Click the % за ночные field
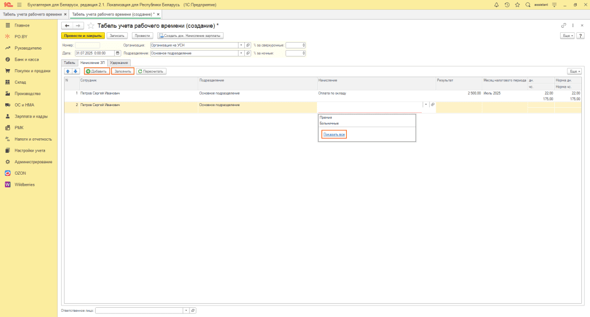The height and width of the screenshot is (317, 590). click(296, 54)
